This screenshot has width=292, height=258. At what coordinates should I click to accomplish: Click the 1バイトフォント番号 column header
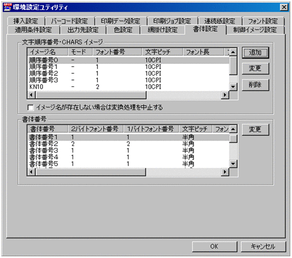[151, 129]
